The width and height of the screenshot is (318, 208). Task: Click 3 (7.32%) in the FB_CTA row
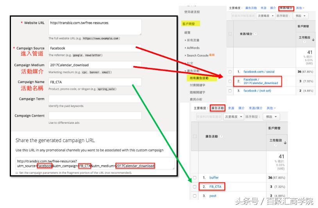click(x=277, y=187)
